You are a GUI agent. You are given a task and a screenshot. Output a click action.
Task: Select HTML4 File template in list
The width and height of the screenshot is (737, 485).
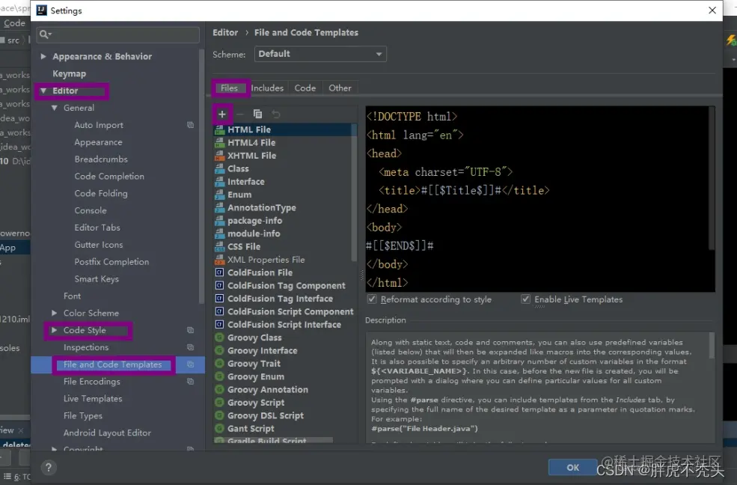251,143
